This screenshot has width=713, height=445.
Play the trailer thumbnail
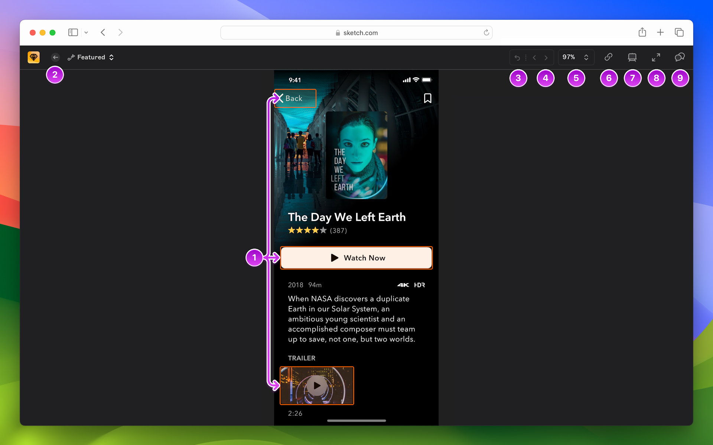pyautogui.click(x=316, y=386)
